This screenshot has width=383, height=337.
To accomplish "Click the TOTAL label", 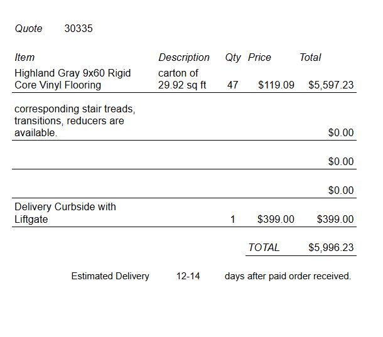I will [x=264, y=248].
